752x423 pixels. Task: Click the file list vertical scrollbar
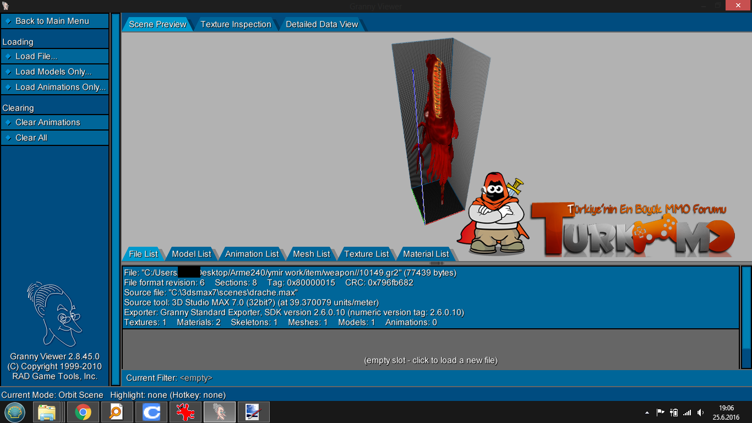pyautogui.click(x=746, y=317)
